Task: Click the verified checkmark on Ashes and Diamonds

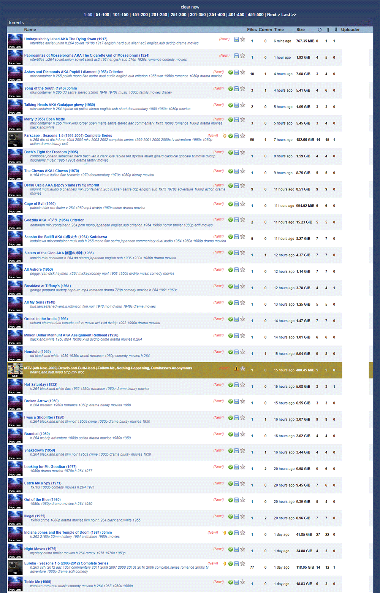Action: 230,72
